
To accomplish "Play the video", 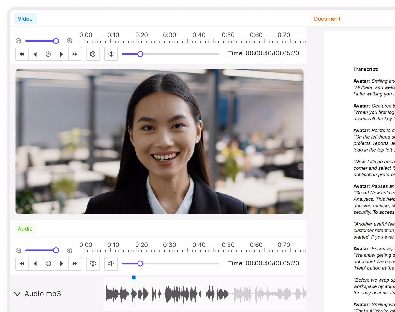I will (48, 54).
